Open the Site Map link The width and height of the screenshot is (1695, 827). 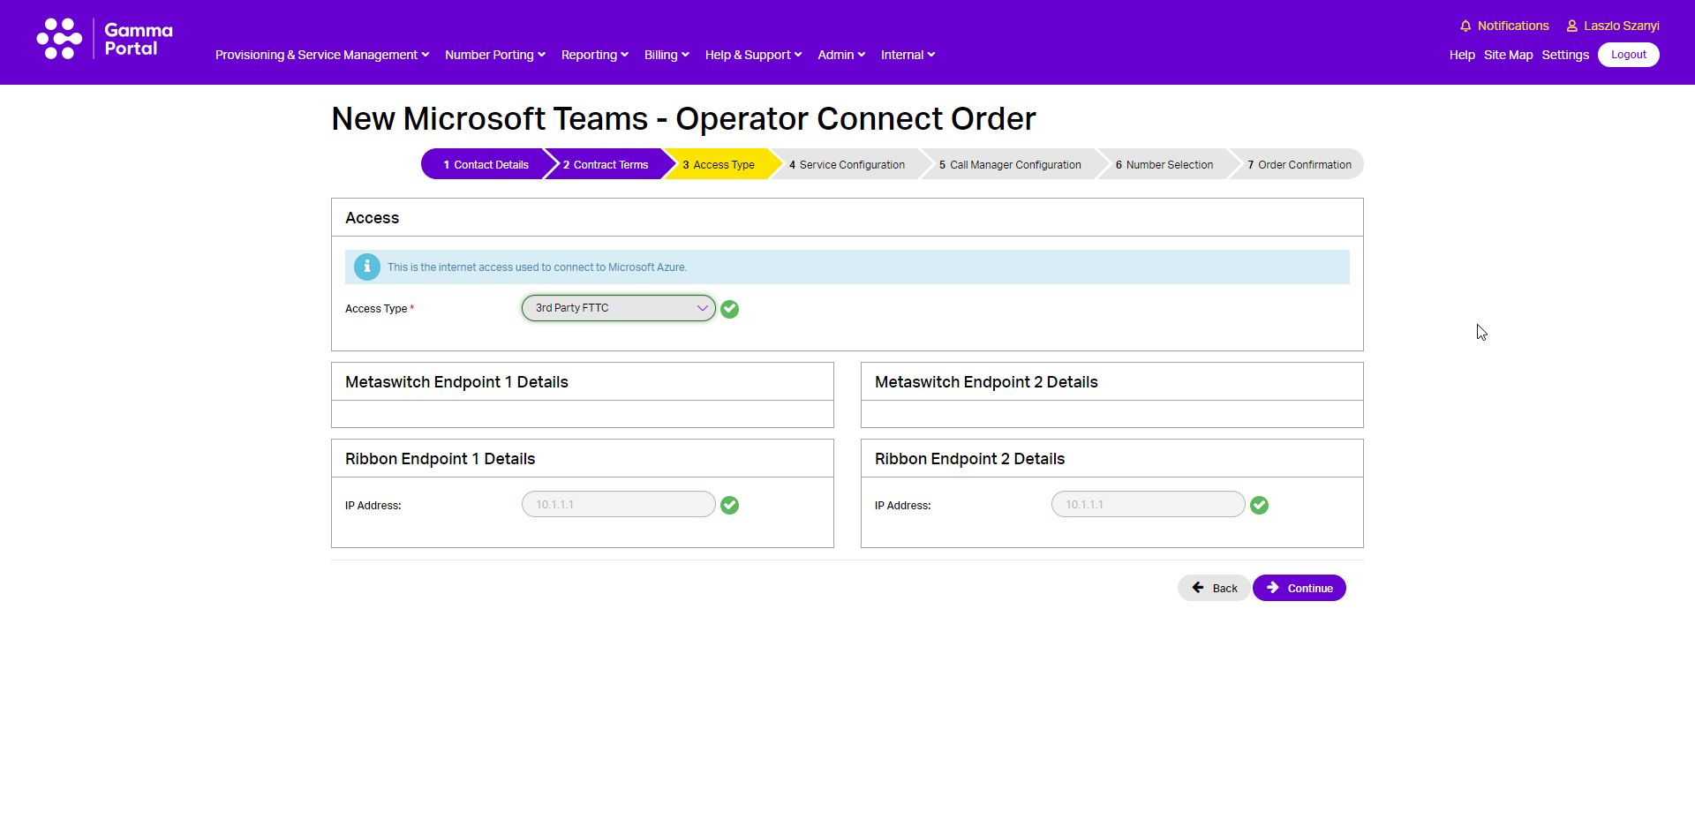tap(1508, 55)
